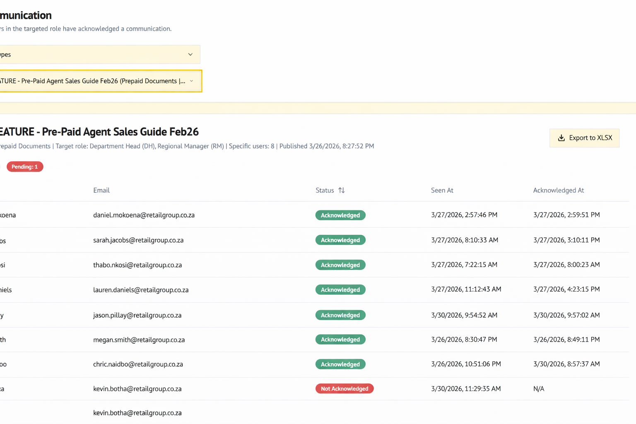Image resolution: width=636 pixels, height=424 pixels.
Task: Click chric.naidbo@retailgroup.co.za email cell
Action: coord(138,364)
